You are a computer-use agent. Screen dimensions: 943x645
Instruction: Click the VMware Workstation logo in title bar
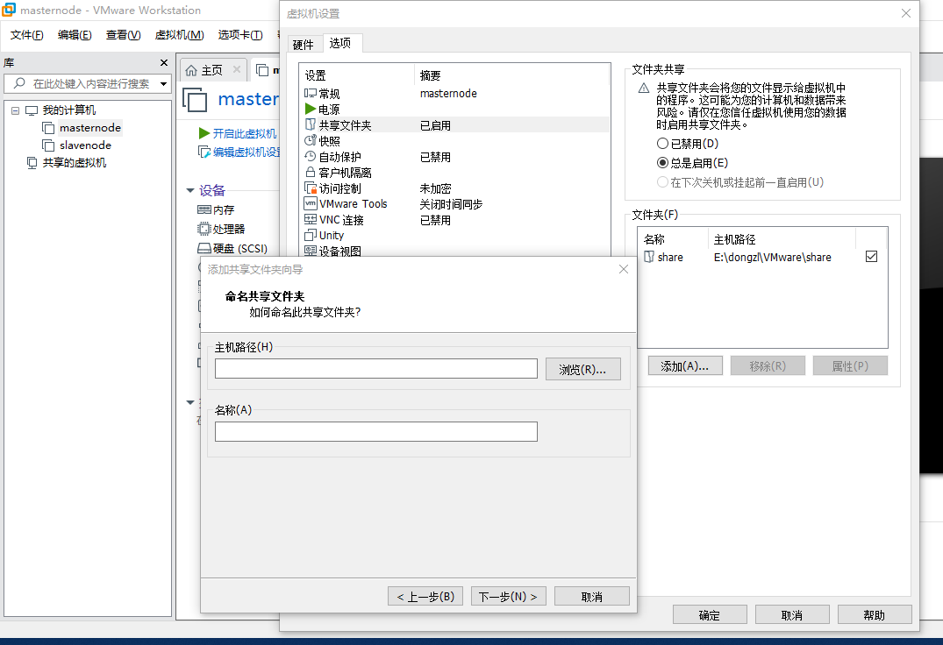pos(9,10)
